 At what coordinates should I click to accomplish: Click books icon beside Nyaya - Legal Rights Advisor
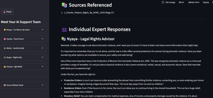tap(63, 39)
